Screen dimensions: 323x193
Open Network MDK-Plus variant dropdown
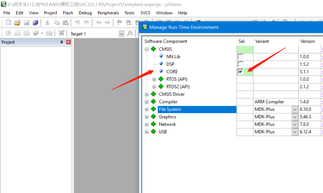(x=295, y=124)
